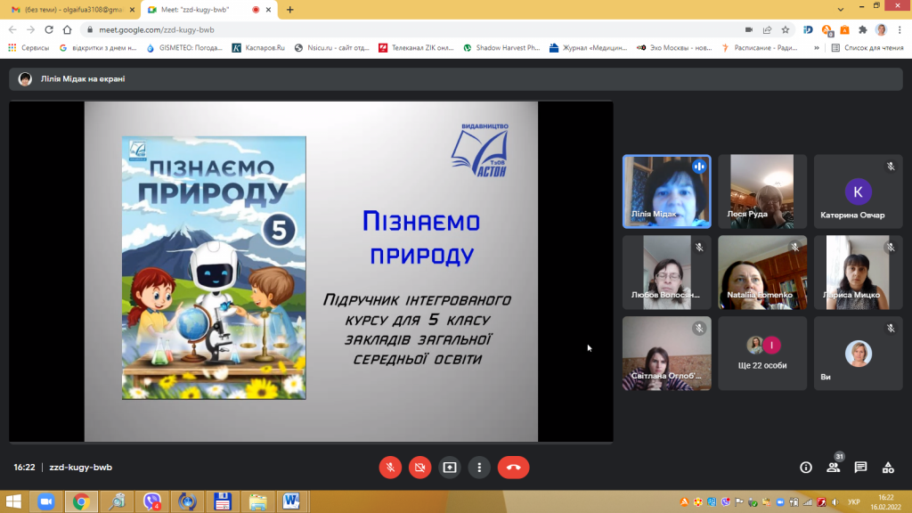This screenshot has height=513, width=912.
Task: Open a new browser tab
Action: (x=289, y=9)
